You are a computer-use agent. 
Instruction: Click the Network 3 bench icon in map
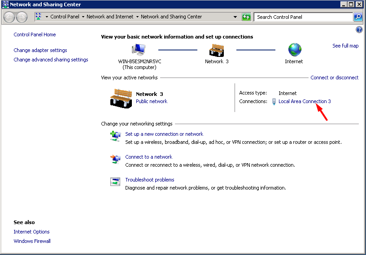click(x=217, y=50)
